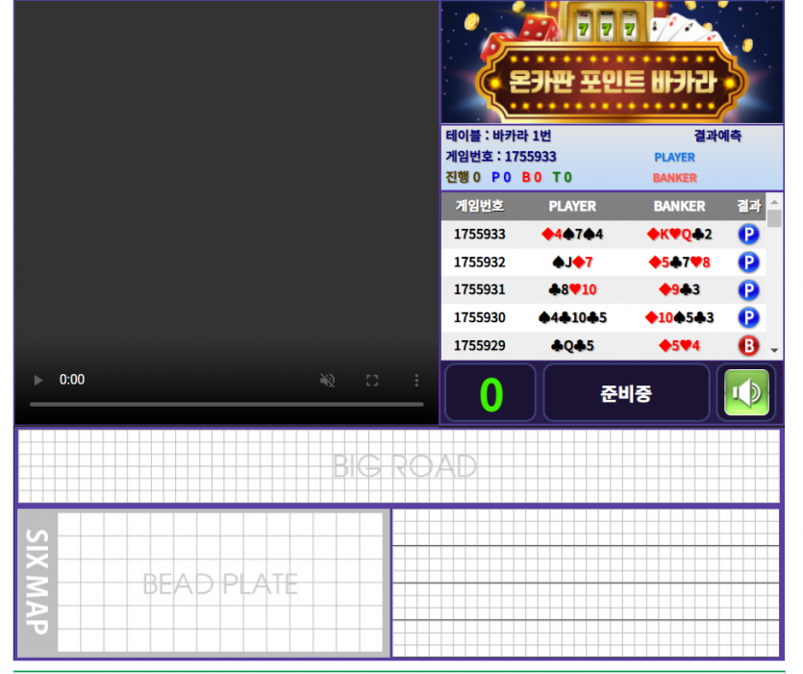The height and width of the screenshot is (674, 803).
Task: Click the B result icon for game 1755929
Action: [x=748, y=346]
